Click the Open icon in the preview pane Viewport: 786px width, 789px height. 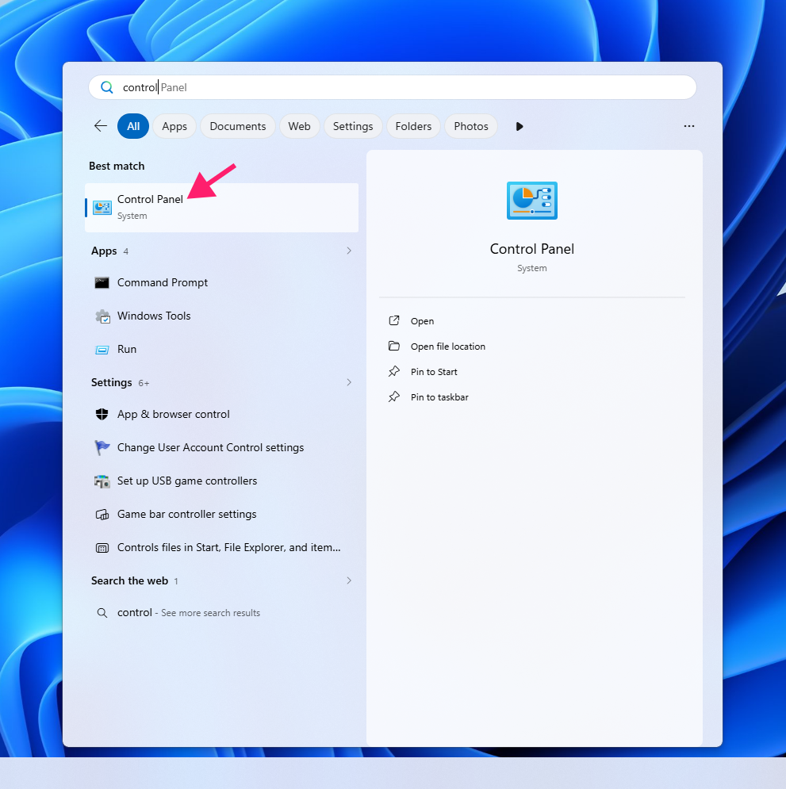[x=394, y=320]
